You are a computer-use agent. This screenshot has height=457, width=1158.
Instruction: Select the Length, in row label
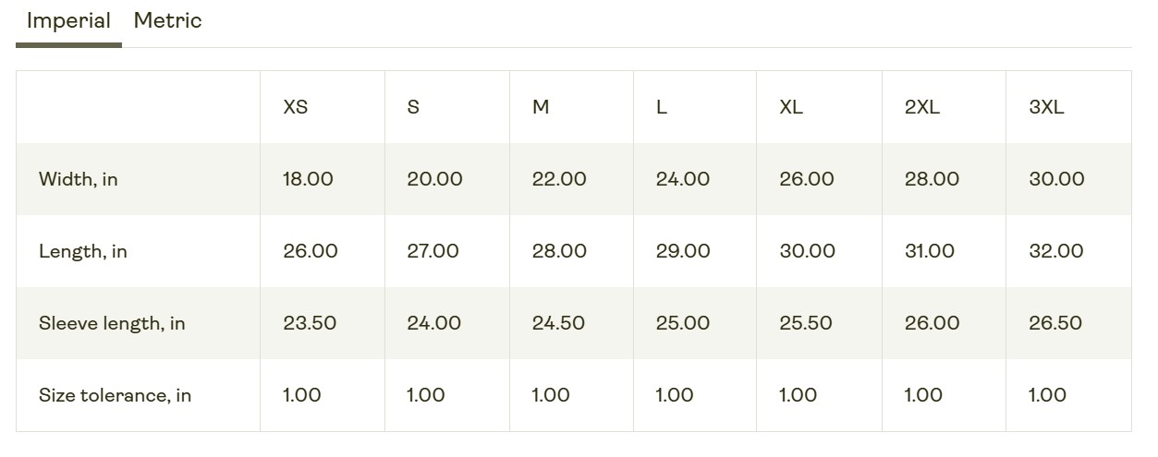(83, 251)
